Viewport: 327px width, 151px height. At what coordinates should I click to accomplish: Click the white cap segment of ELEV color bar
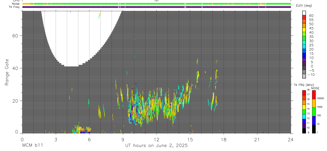point(304,13)
